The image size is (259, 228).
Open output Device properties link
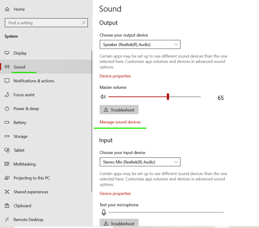click(115, 76)
